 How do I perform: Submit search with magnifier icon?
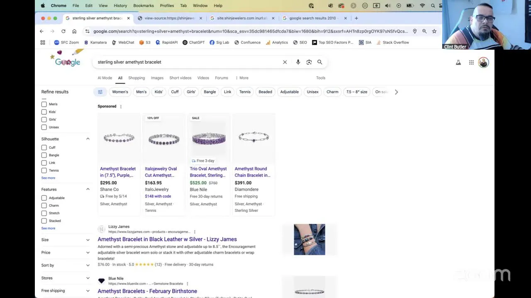click(x=320, y=62)
